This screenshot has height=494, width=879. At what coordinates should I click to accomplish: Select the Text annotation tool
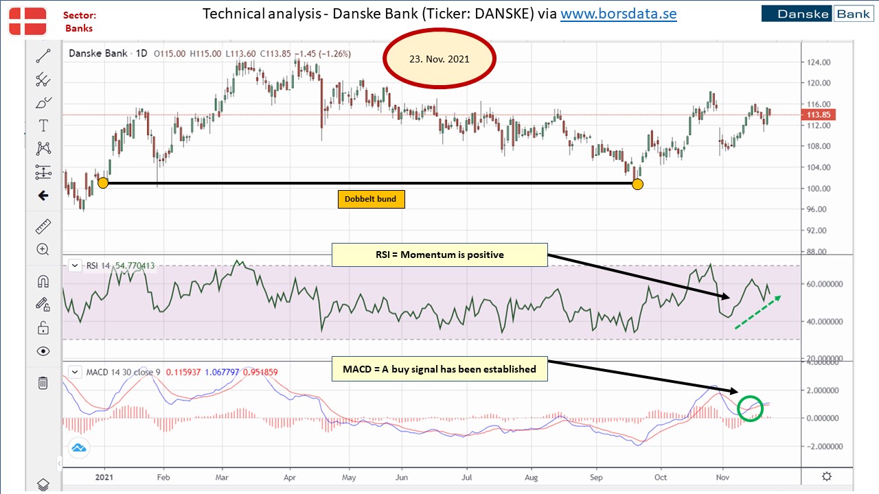[43, 126]
